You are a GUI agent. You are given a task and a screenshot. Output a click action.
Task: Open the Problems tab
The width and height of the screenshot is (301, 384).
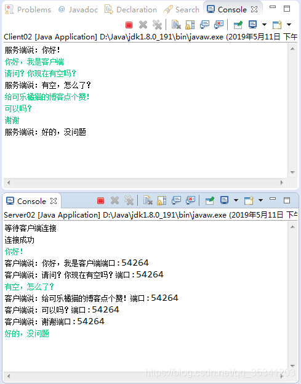(x=28, y=9)
